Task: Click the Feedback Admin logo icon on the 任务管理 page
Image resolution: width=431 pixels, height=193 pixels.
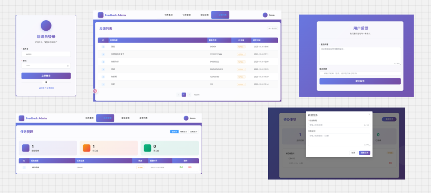Action: pyautogui.click(x=22, y=118)
